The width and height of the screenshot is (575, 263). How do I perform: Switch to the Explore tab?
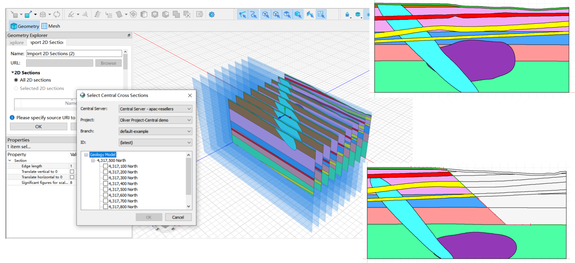coord(16,42)
